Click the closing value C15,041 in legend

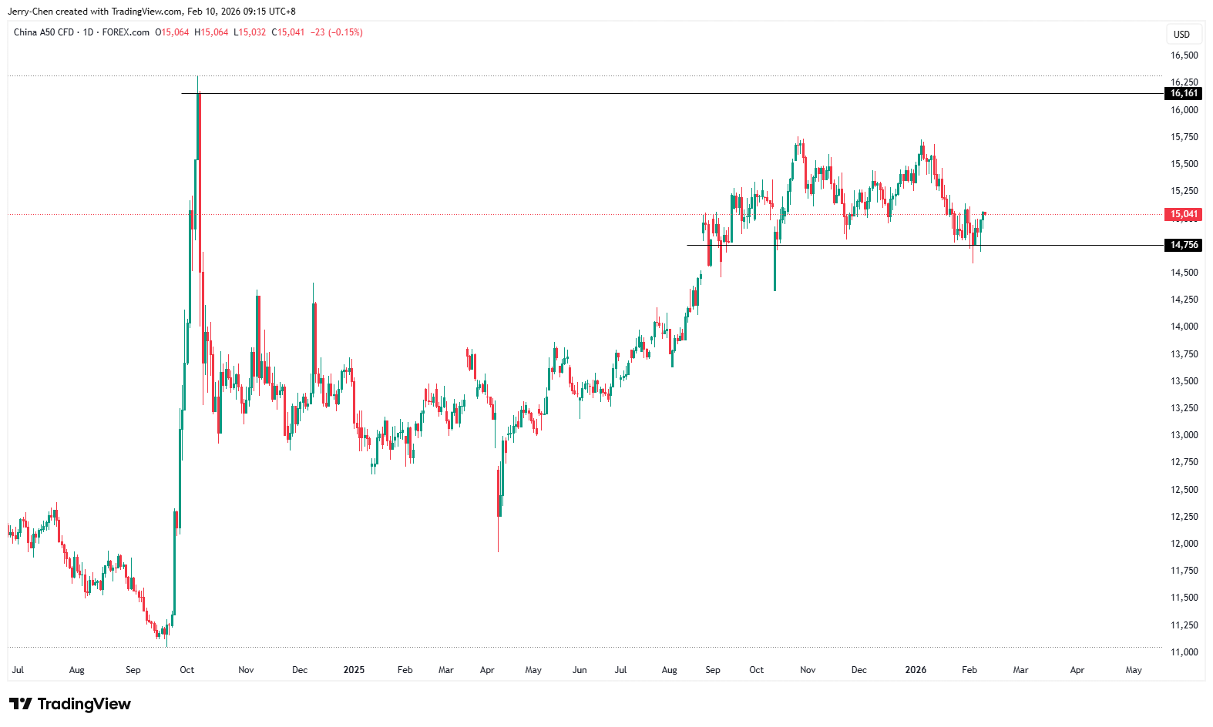pos(288,32)
